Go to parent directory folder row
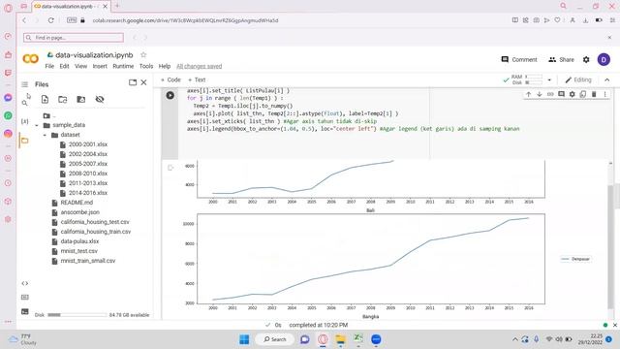620x349 pixels. [x=49, y=115]
